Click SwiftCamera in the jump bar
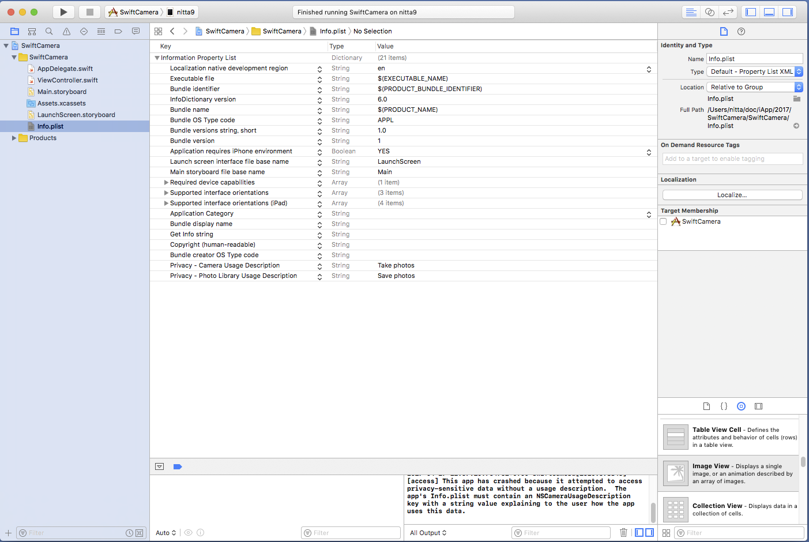Screen dimensions: 809x542 click(224, 32)
